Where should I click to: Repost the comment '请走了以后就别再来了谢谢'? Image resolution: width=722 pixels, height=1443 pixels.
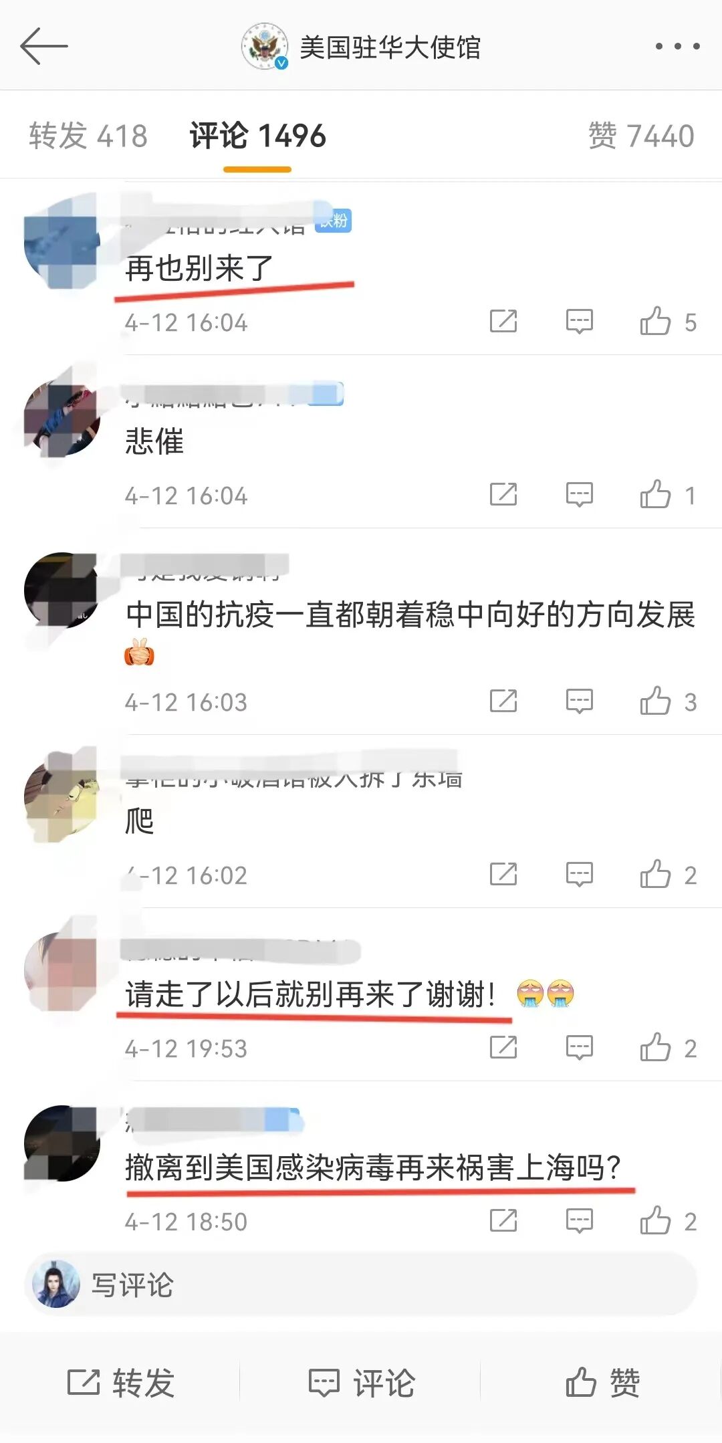[x=503, y=1047]
